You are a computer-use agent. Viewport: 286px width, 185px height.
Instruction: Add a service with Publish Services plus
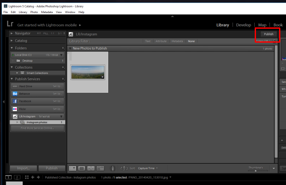[x=63, y=79]
